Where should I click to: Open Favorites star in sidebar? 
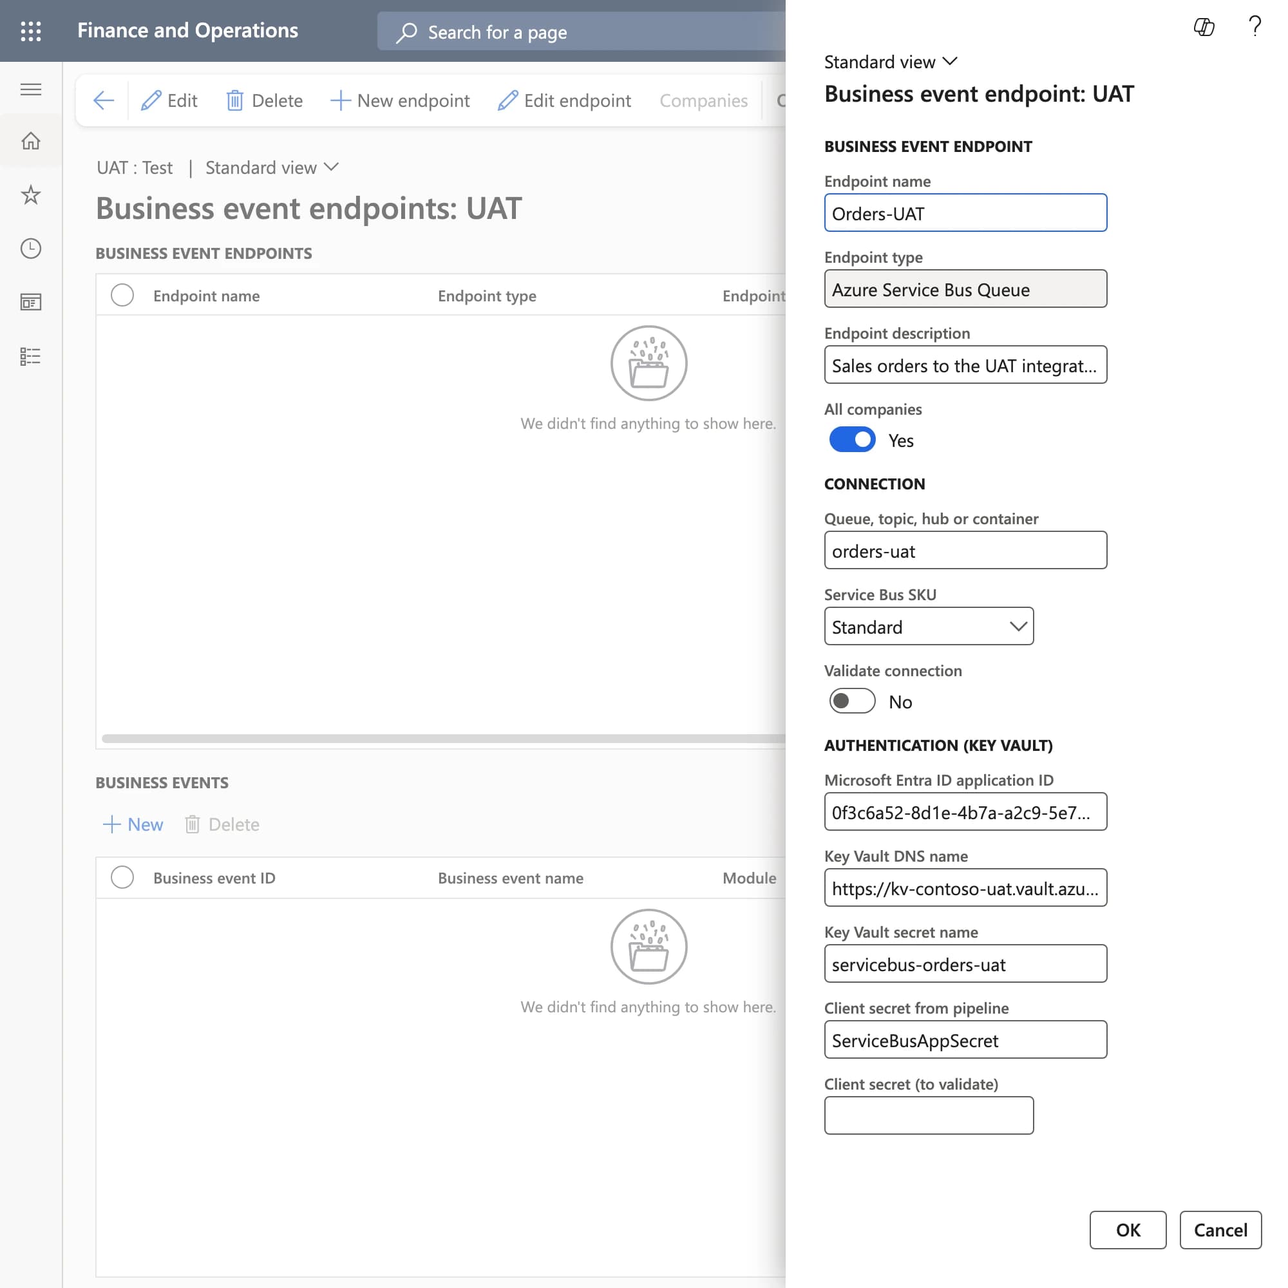[31, 194]
